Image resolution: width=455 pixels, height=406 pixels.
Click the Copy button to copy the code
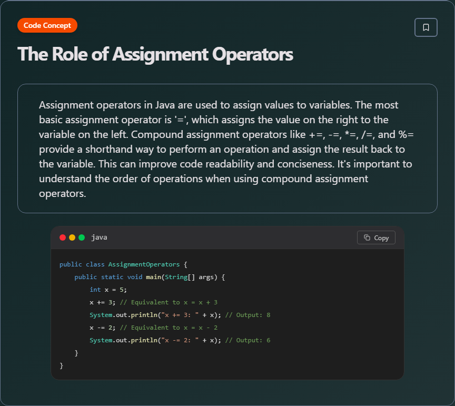pos(376,237)
